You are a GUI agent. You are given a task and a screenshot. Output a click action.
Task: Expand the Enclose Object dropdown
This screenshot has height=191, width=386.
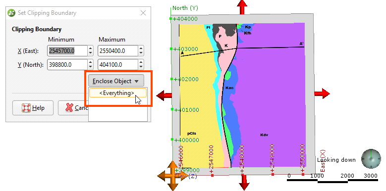point(116,81)
